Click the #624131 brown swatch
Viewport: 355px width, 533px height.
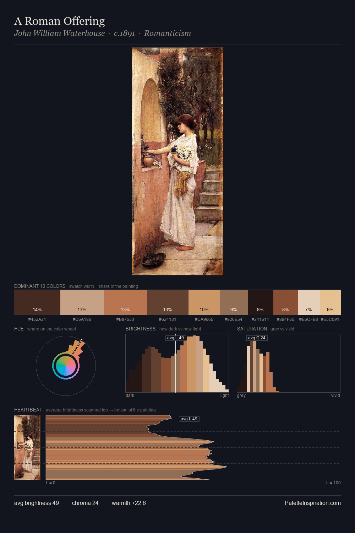click(168, 302)
